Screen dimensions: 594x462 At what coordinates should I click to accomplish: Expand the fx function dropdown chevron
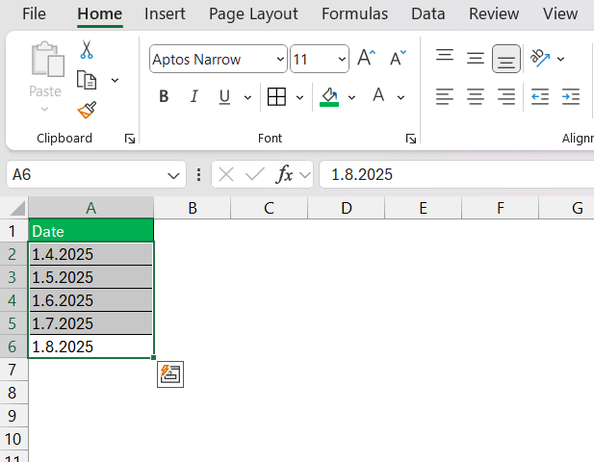coord(304,174)
